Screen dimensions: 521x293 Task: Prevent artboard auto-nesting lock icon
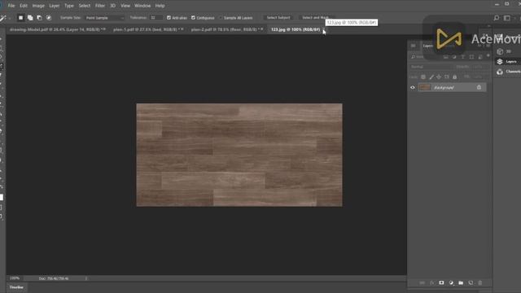click(447, 77)
